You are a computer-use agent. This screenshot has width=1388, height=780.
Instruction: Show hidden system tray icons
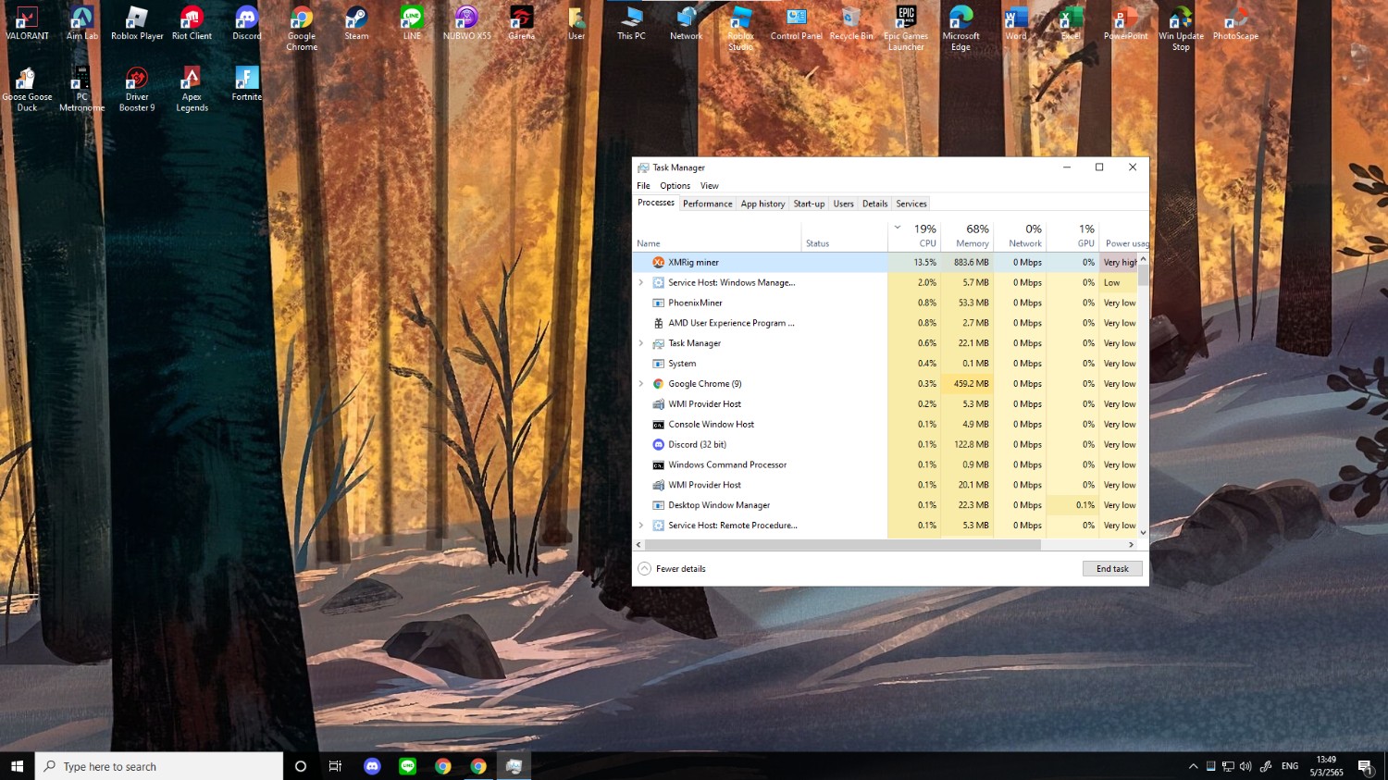tap(1193, 766)
